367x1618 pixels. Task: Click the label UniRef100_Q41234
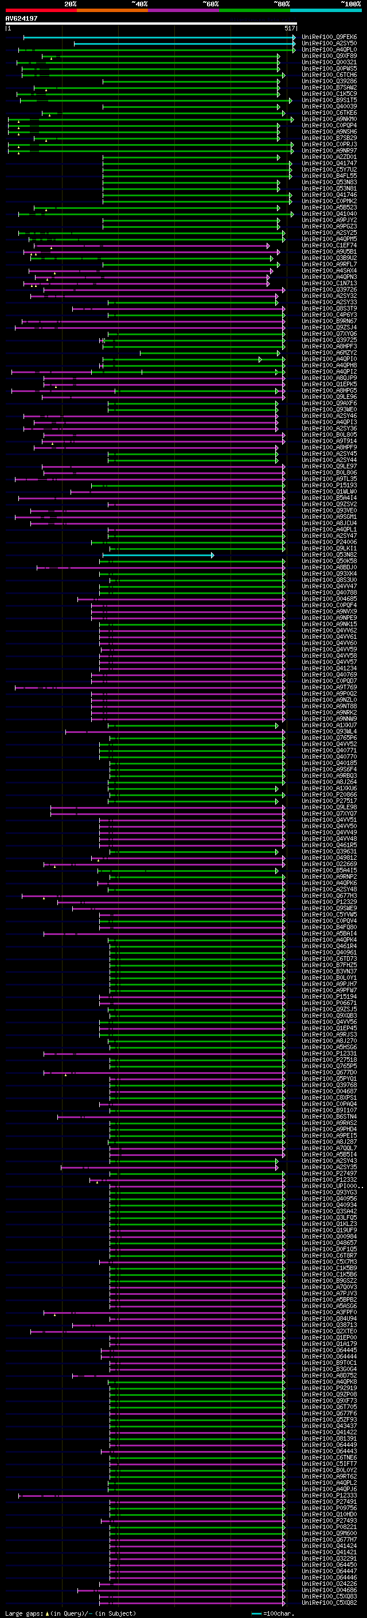(x=329, y=668)
